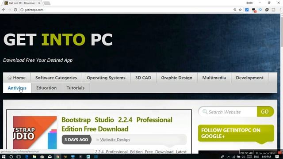This screenshot has height=159, width=283.
Task: Switch to Chrome on the taskbar
Action: 57,157
